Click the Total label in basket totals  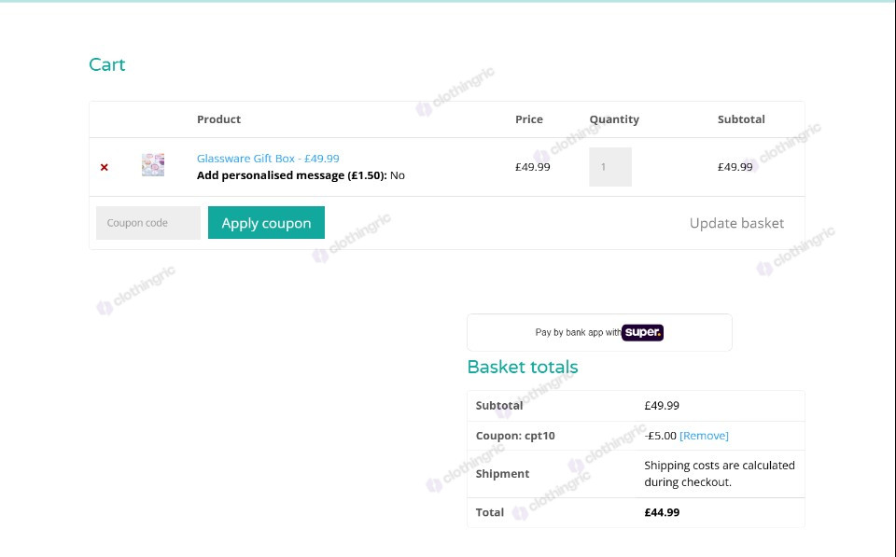[x=490, y=512]
